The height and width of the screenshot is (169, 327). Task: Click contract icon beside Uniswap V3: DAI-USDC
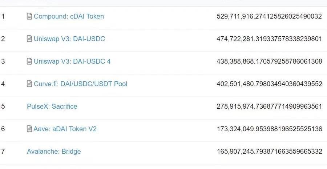29,39
